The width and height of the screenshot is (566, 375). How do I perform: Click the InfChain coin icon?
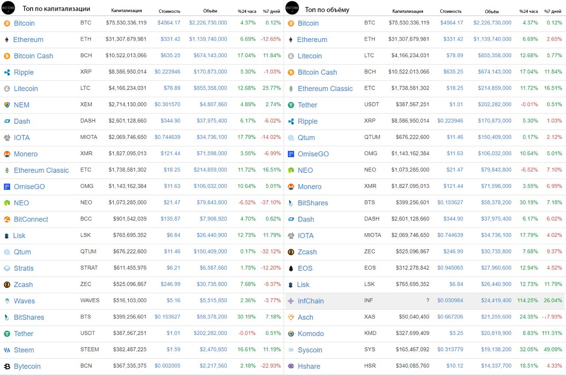291,301
